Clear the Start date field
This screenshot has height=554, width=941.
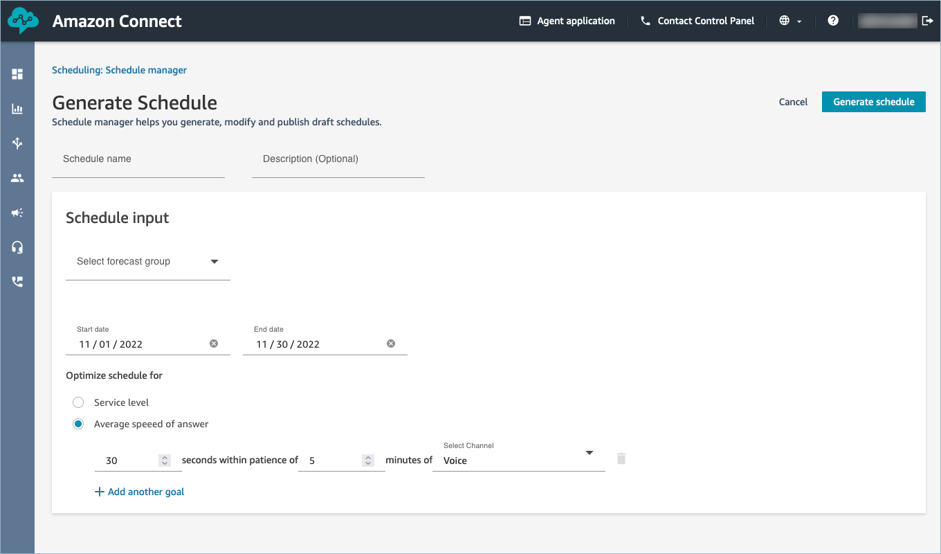click(213, 343)
